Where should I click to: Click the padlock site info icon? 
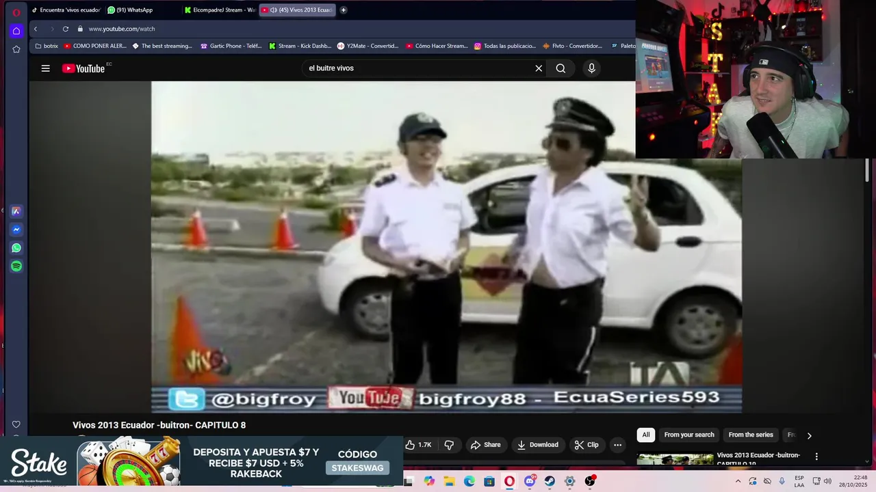80,29
